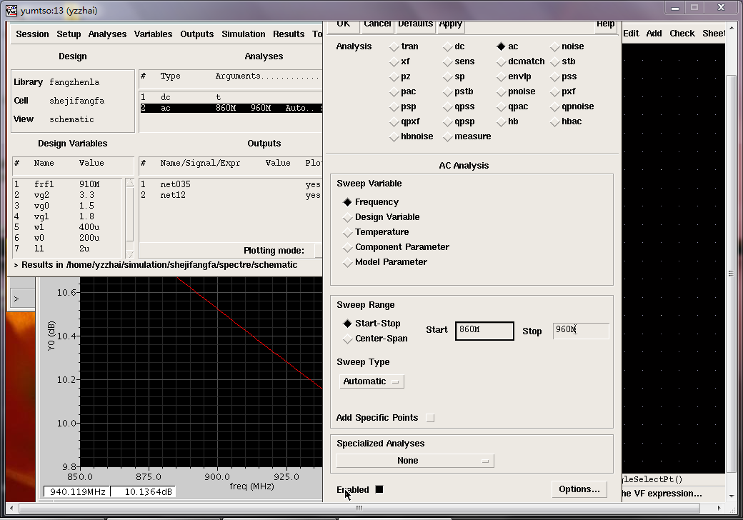Select the pss analysis type
This screenshot has height=520, width=743.
555,76
